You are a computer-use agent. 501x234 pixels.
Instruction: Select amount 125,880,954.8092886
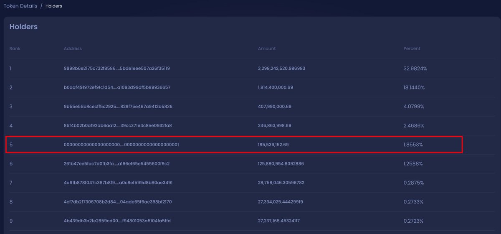(x=281, y=163)
